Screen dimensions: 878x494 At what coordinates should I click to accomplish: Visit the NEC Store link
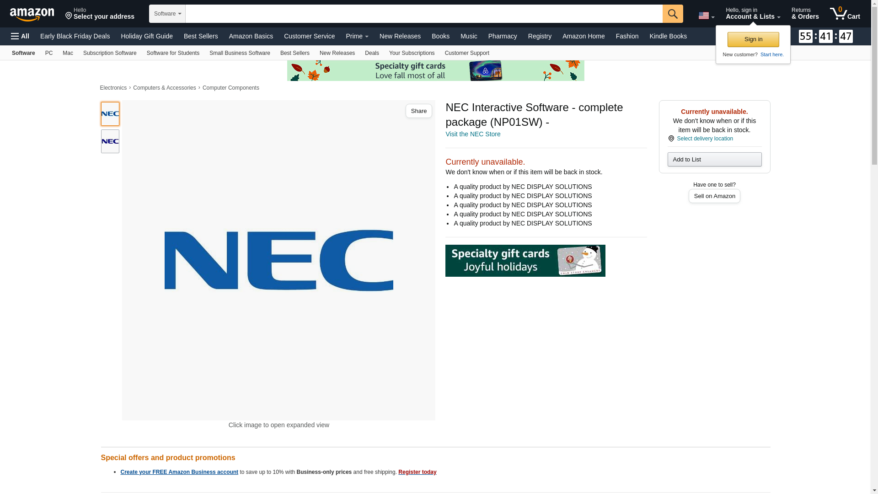(472, 134)
